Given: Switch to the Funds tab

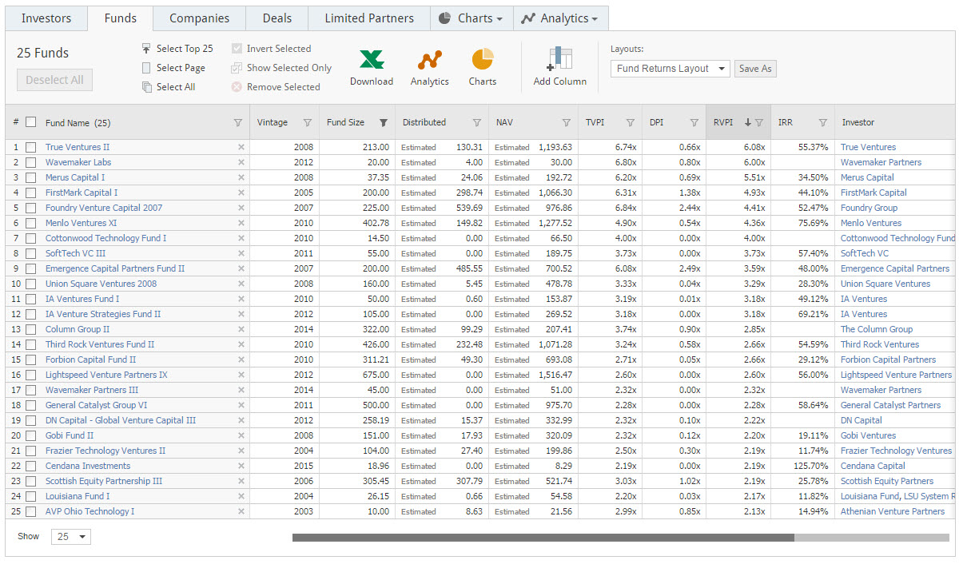Looking at the screenshot, I should point(121,18).
